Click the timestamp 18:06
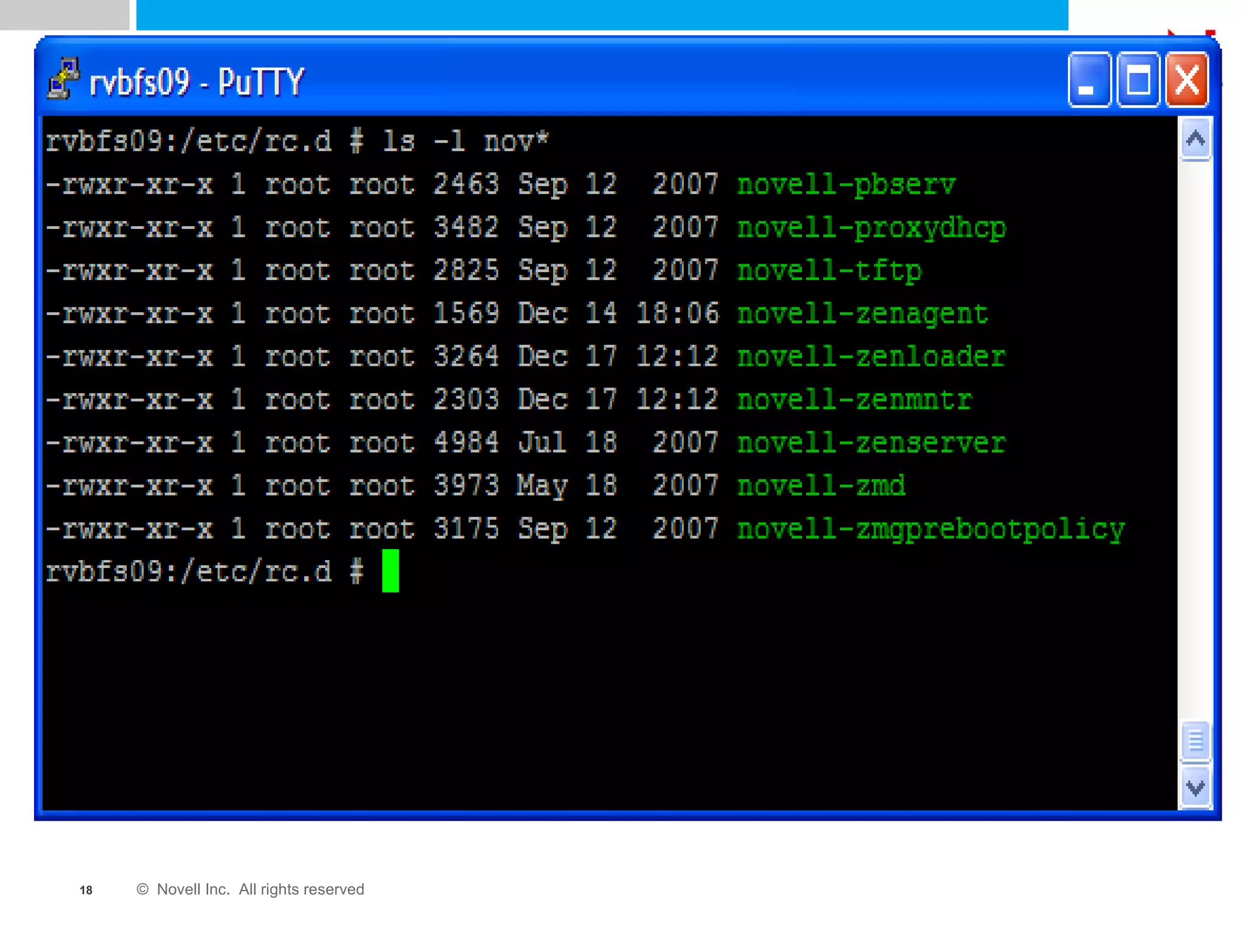This screenshot has height=935, width=1246. click(677, 314)
